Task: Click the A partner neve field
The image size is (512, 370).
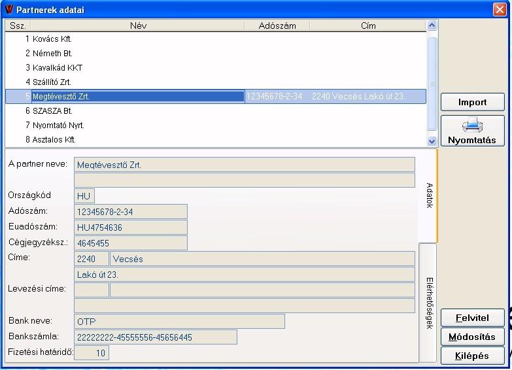Action: pos(245,165)
